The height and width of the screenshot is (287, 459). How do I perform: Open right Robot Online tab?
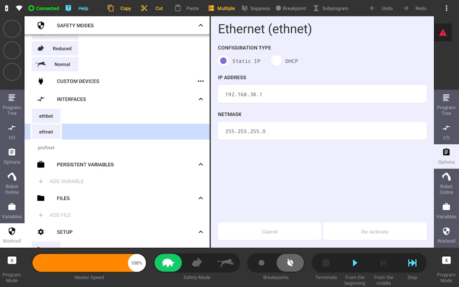click(446, 183)
